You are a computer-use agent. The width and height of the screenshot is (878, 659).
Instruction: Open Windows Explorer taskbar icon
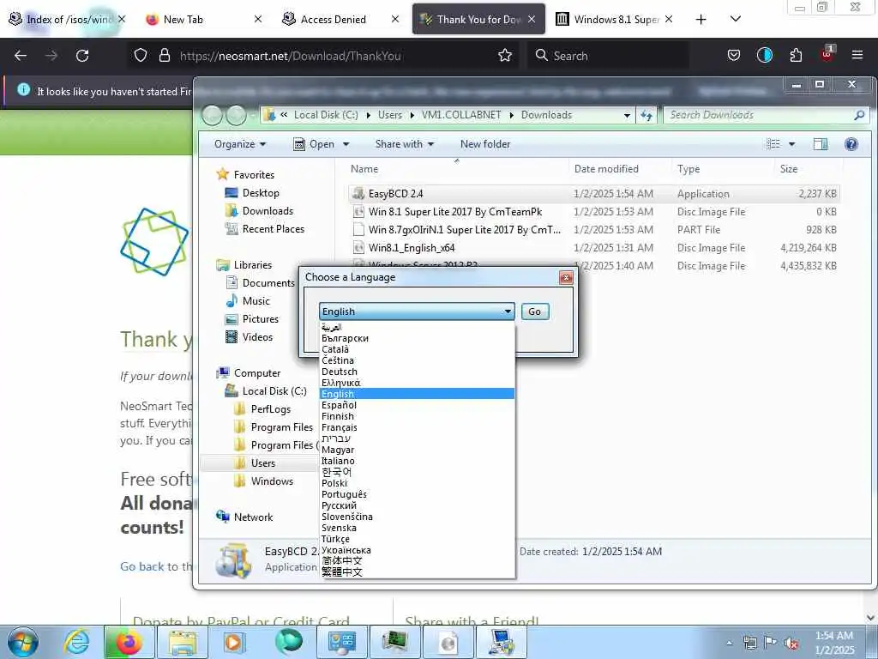point(183,642)
